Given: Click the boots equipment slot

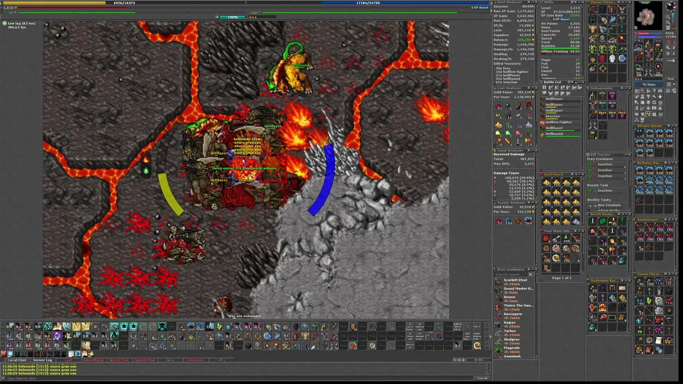Looking at the screenshot, I should [x=647, y=71].
